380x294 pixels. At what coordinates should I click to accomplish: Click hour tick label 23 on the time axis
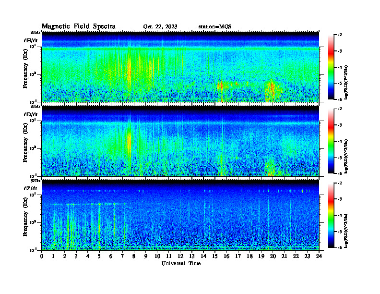coord(308,256)
